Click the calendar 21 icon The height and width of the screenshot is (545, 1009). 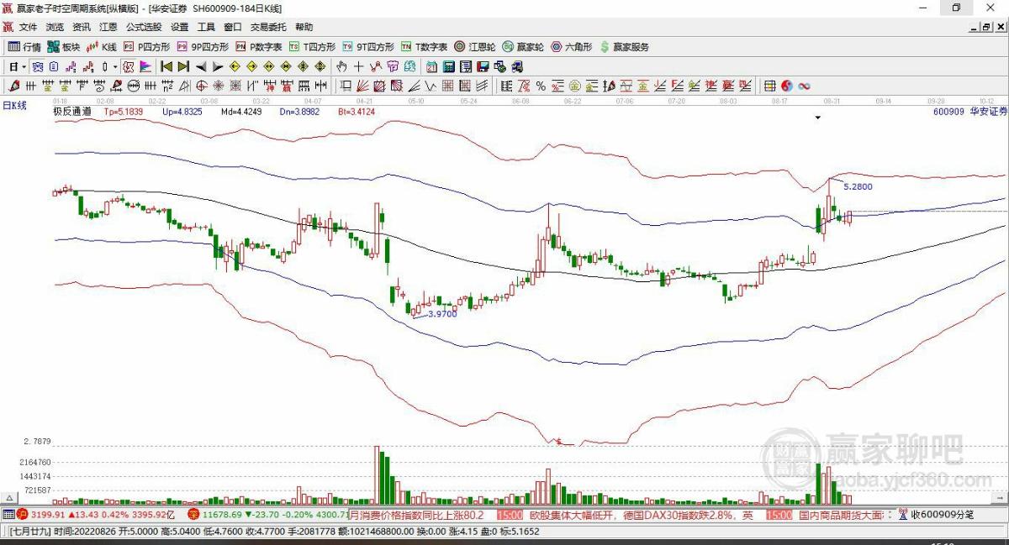[x=431, y=66]
